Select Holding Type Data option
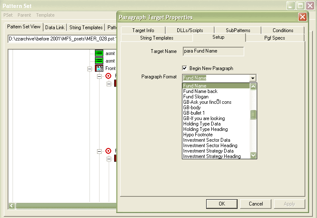This screenshot has height=218, width=317. pyautogui.click(x=216, y=124)
